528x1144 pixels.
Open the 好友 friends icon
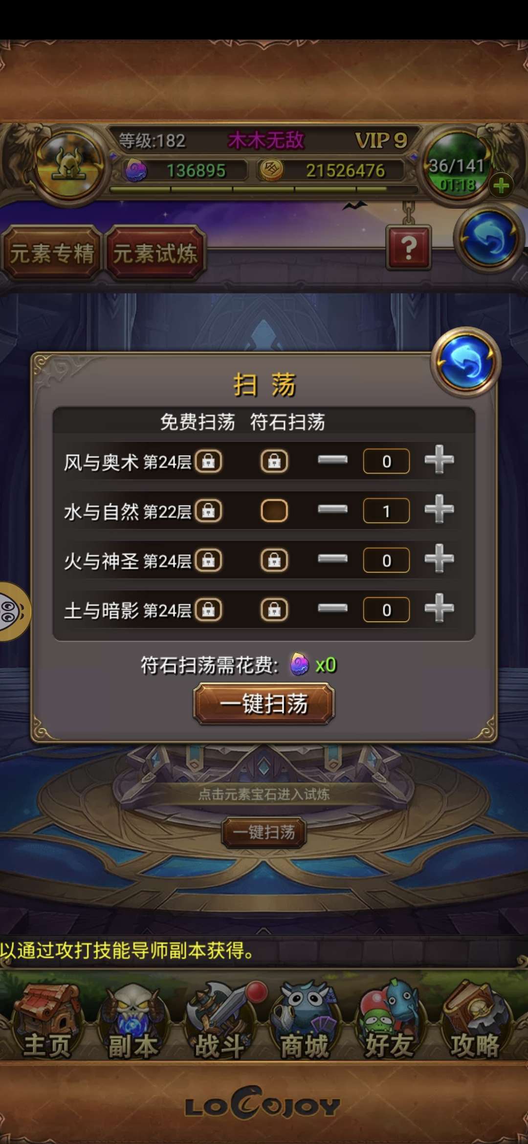[x=390, y=1023]
